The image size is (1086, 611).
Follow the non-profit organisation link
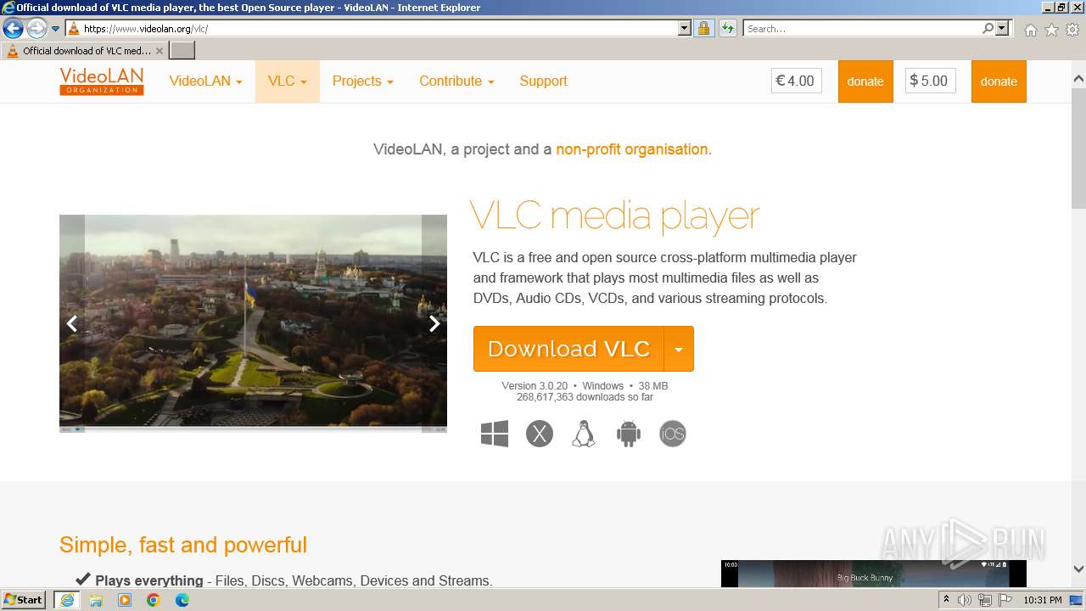click(634, 149)
